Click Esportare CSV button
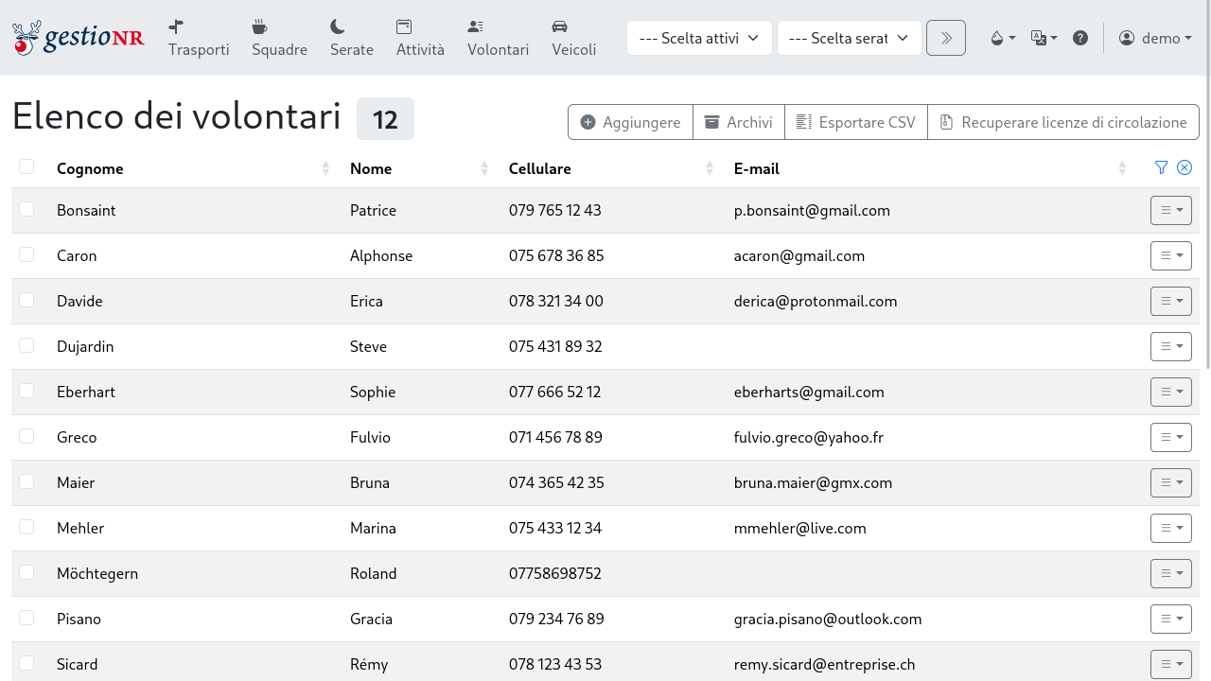Image resolution: width=1211 pixels, height=681 pixels. click(x=855, y=122)
